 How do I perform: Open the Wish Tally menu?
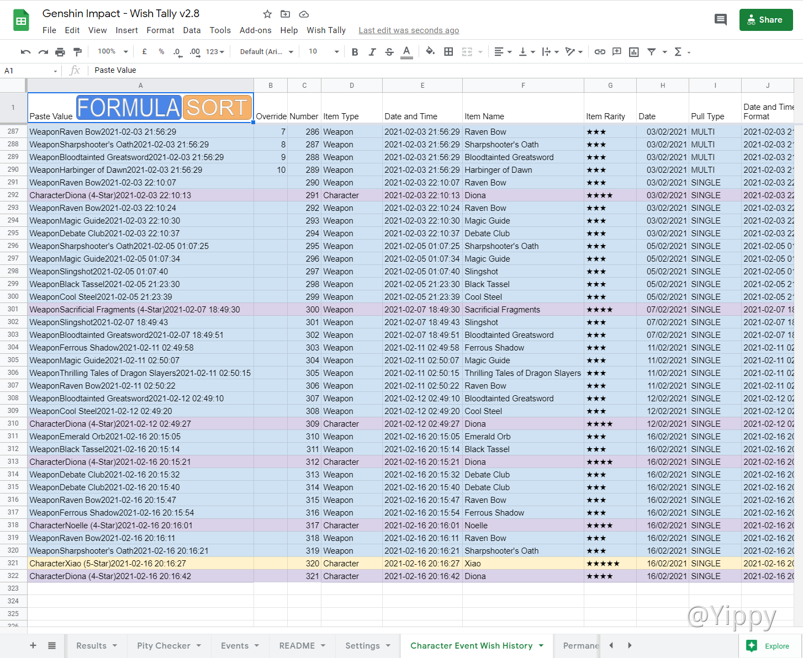point(326,30)
